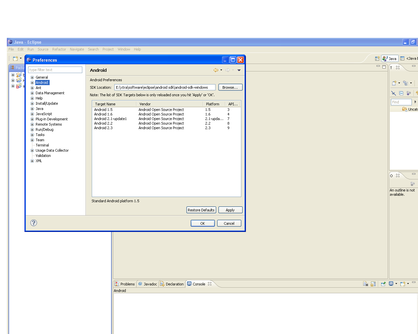Minimize the Console view panel
Image resolution: width=418 pixels, height=334 pixels.
point(413,282)
